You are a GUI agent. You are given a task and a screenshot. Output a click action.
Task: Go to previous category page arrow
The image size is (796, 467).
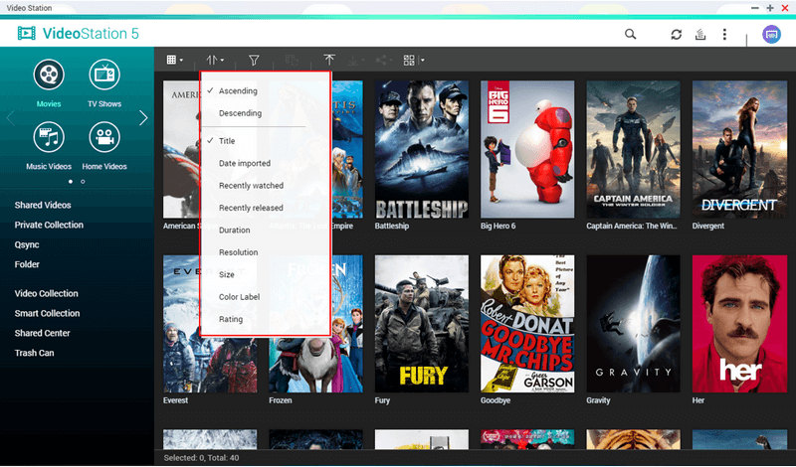pyautogui.click(x=10, y=117)
